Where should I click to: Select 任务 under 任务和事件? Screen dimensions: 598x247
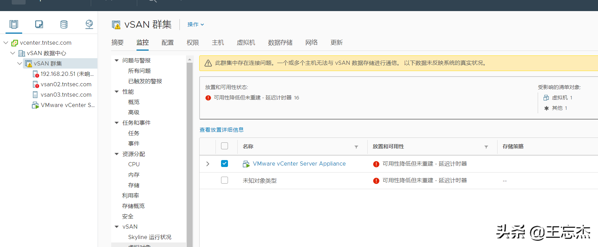[x=134, y=133]
